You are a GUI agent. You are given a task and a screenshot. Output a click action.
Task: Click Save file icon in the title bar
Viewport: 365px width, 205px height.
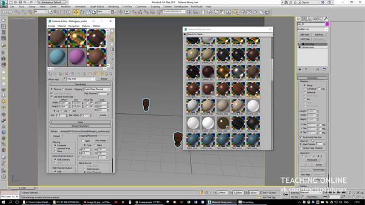[x=20, y=2]
